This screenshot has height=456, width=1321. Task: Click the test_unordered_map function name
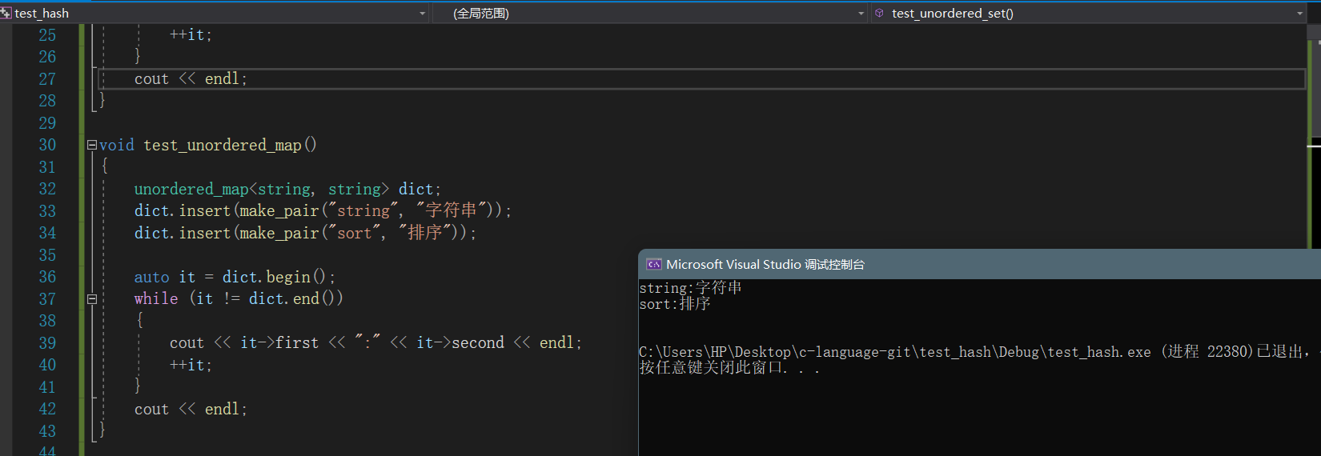222,145
